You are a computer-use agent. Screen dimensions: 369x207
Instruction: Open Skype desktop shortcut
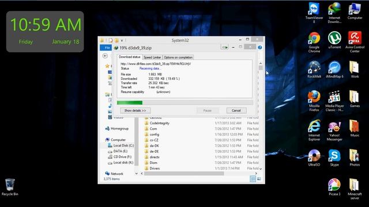point(334,158)
